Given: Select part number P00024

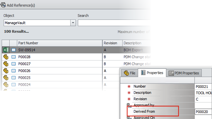Looking at the screenshot, I should pyautogui.click(x=24, y=85).
